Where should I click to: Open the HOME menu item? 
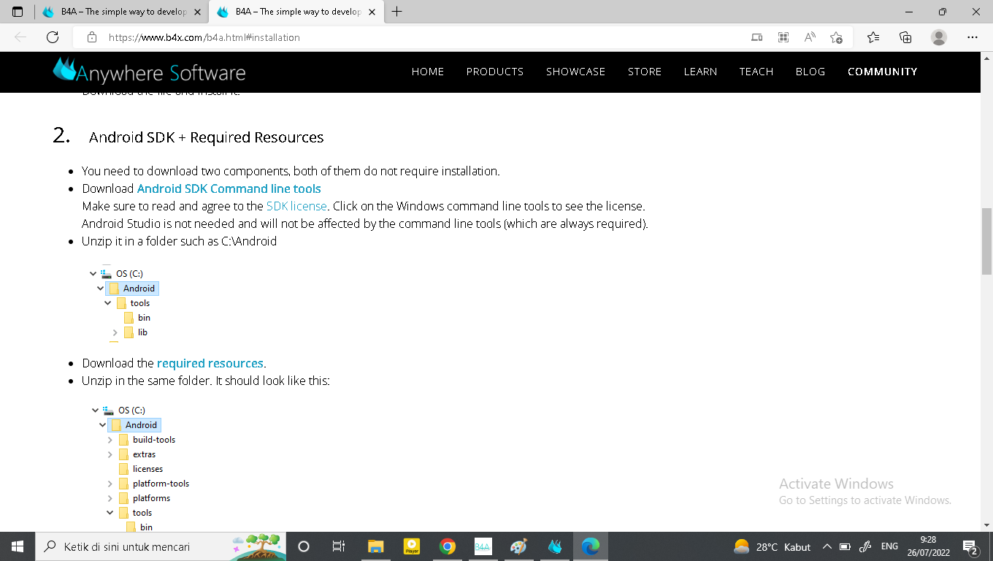coord(428,72)
